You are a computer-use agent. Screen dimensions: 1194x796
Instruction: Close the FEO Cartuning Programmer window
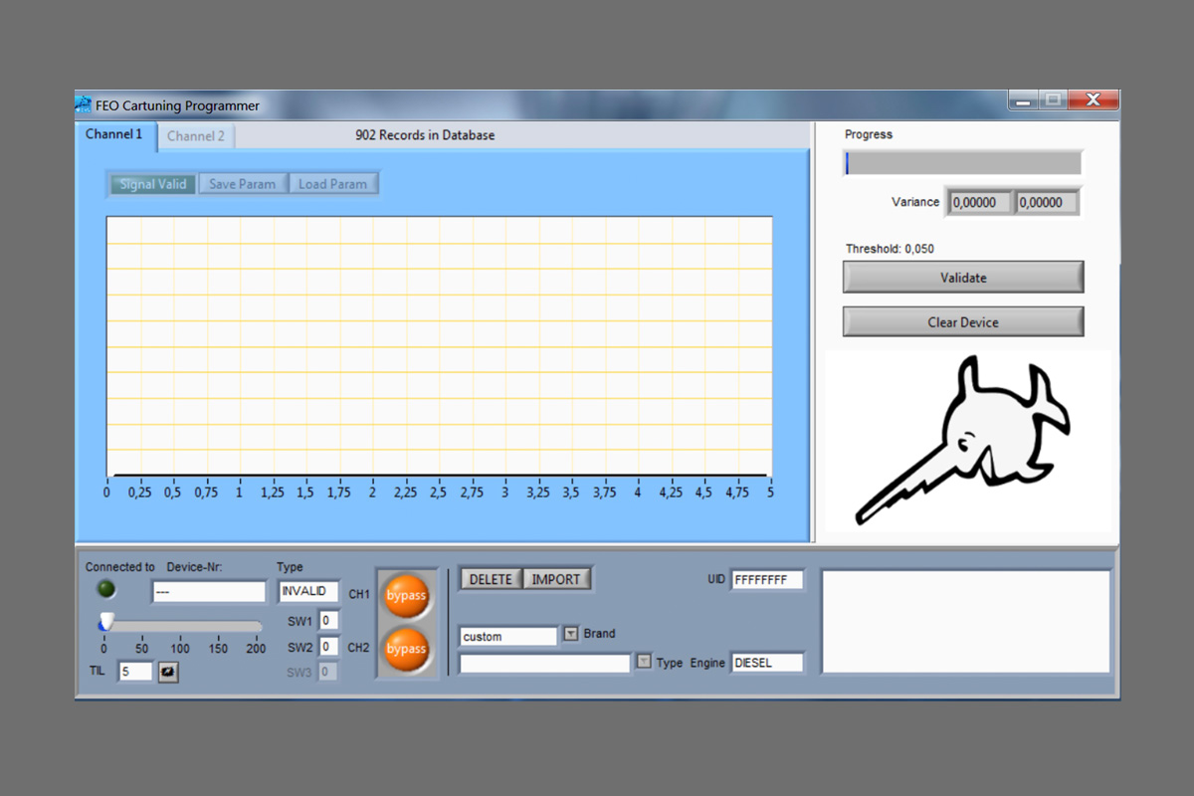click(1094, 99)
